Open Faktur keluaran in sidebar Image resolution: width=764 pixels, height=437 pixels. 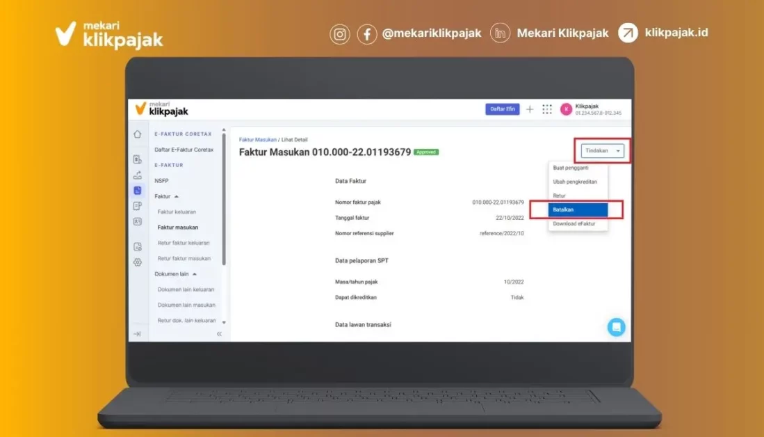[x=177, y=212]
